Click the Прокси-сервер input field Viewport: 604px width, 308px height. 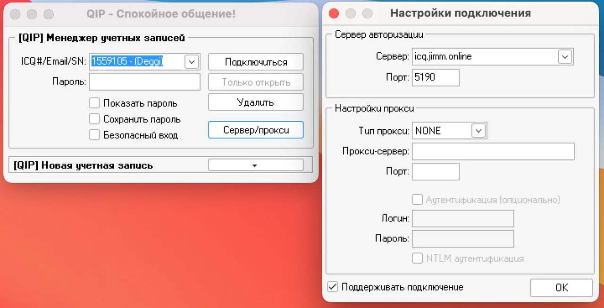(493, 151)
